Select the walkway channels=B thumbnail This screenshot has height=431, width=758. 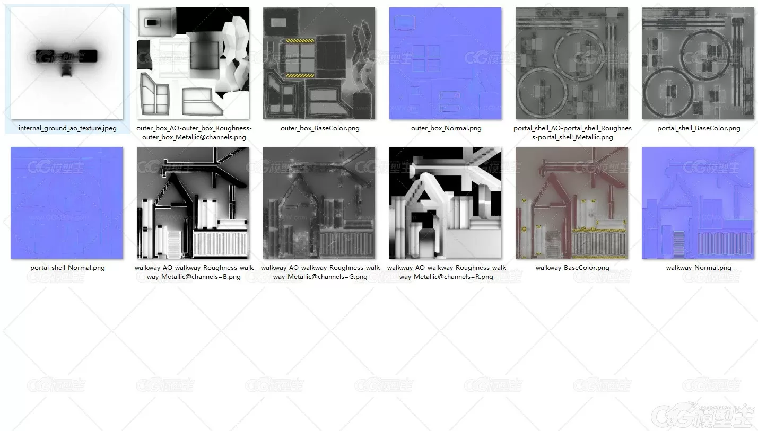click(x=193, y=203)
